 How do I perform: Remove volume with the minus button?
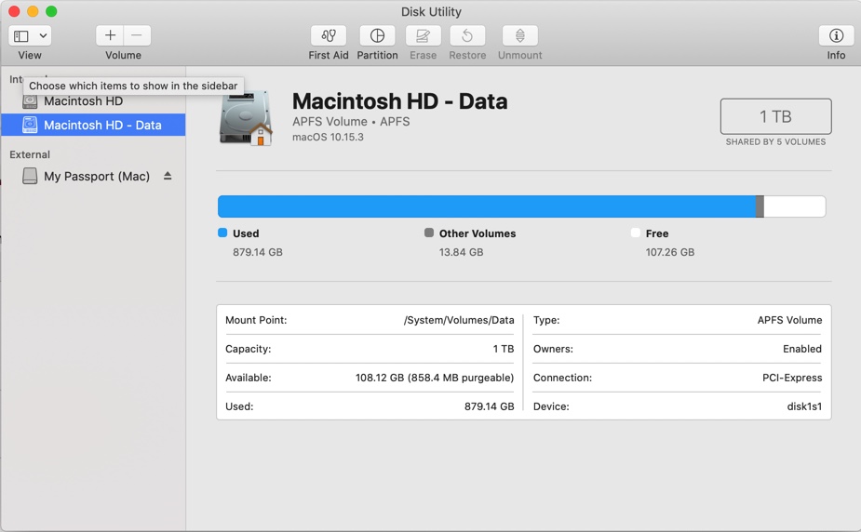click(x=137, y=35)
